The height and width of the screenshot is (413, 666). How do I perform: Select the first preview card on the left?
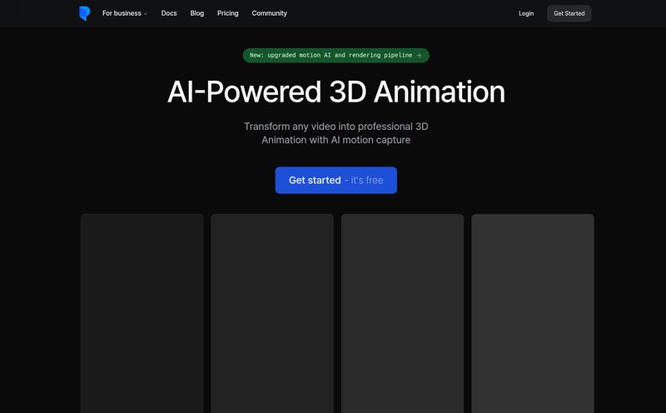142,312
